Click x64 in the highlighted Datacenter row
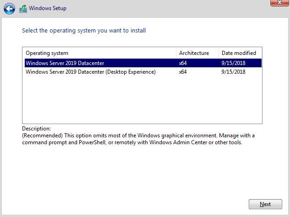The width and height of the screenshot is (290, 217). coord(183,63)
